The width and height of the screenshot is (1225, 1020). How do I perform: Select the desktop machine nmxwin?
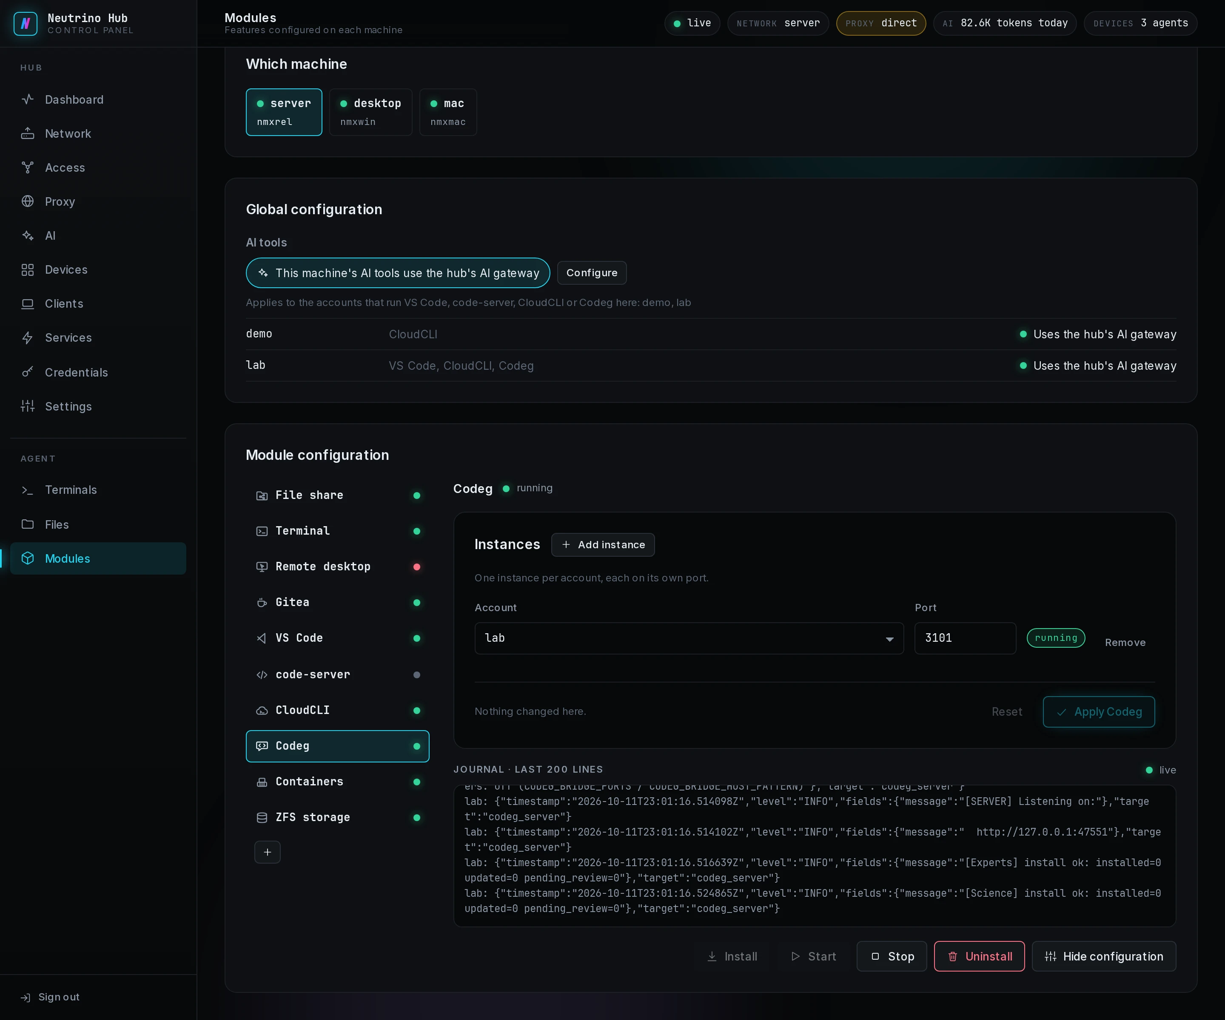tap(370, 112)
